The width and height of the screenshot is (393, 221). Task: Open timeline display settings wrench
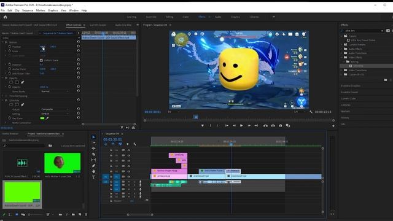coord(135,144)
